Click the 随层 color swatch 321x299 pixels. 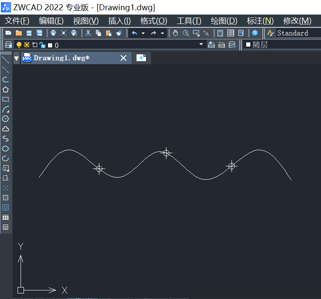pos(248,44)
